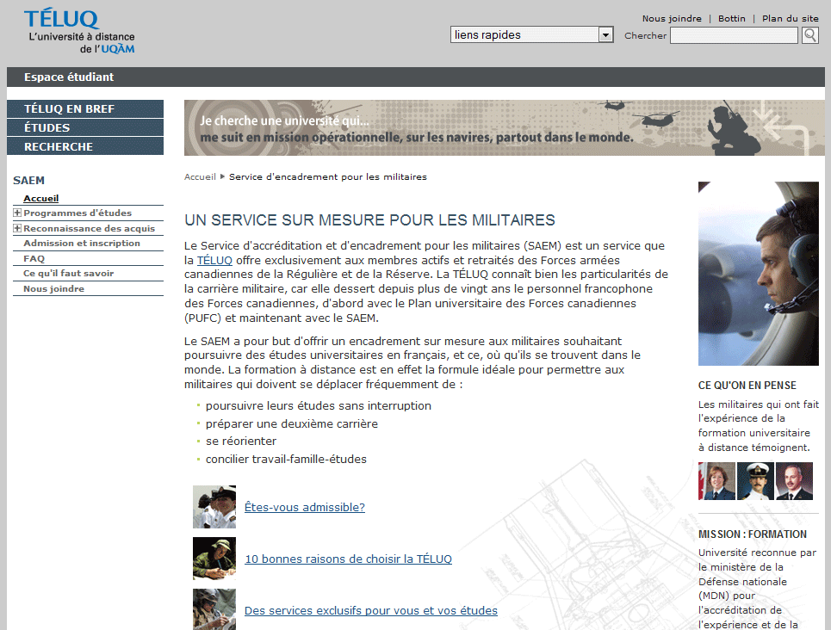This screenshot has width=831, height=630.
Task: Open Plan du site link
Action: [x=791, y=19]
